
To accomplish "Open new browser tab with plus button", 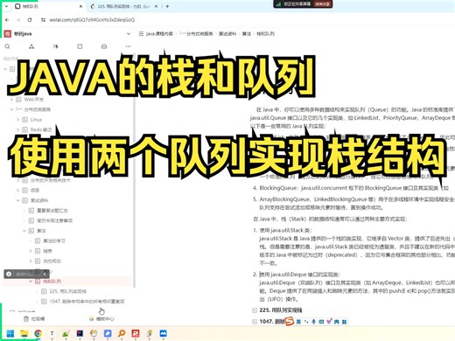I will click(167, 6).
